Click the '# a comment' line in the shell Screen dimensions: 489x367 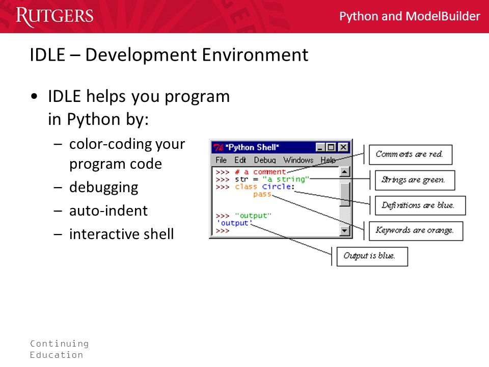(260, 172)
